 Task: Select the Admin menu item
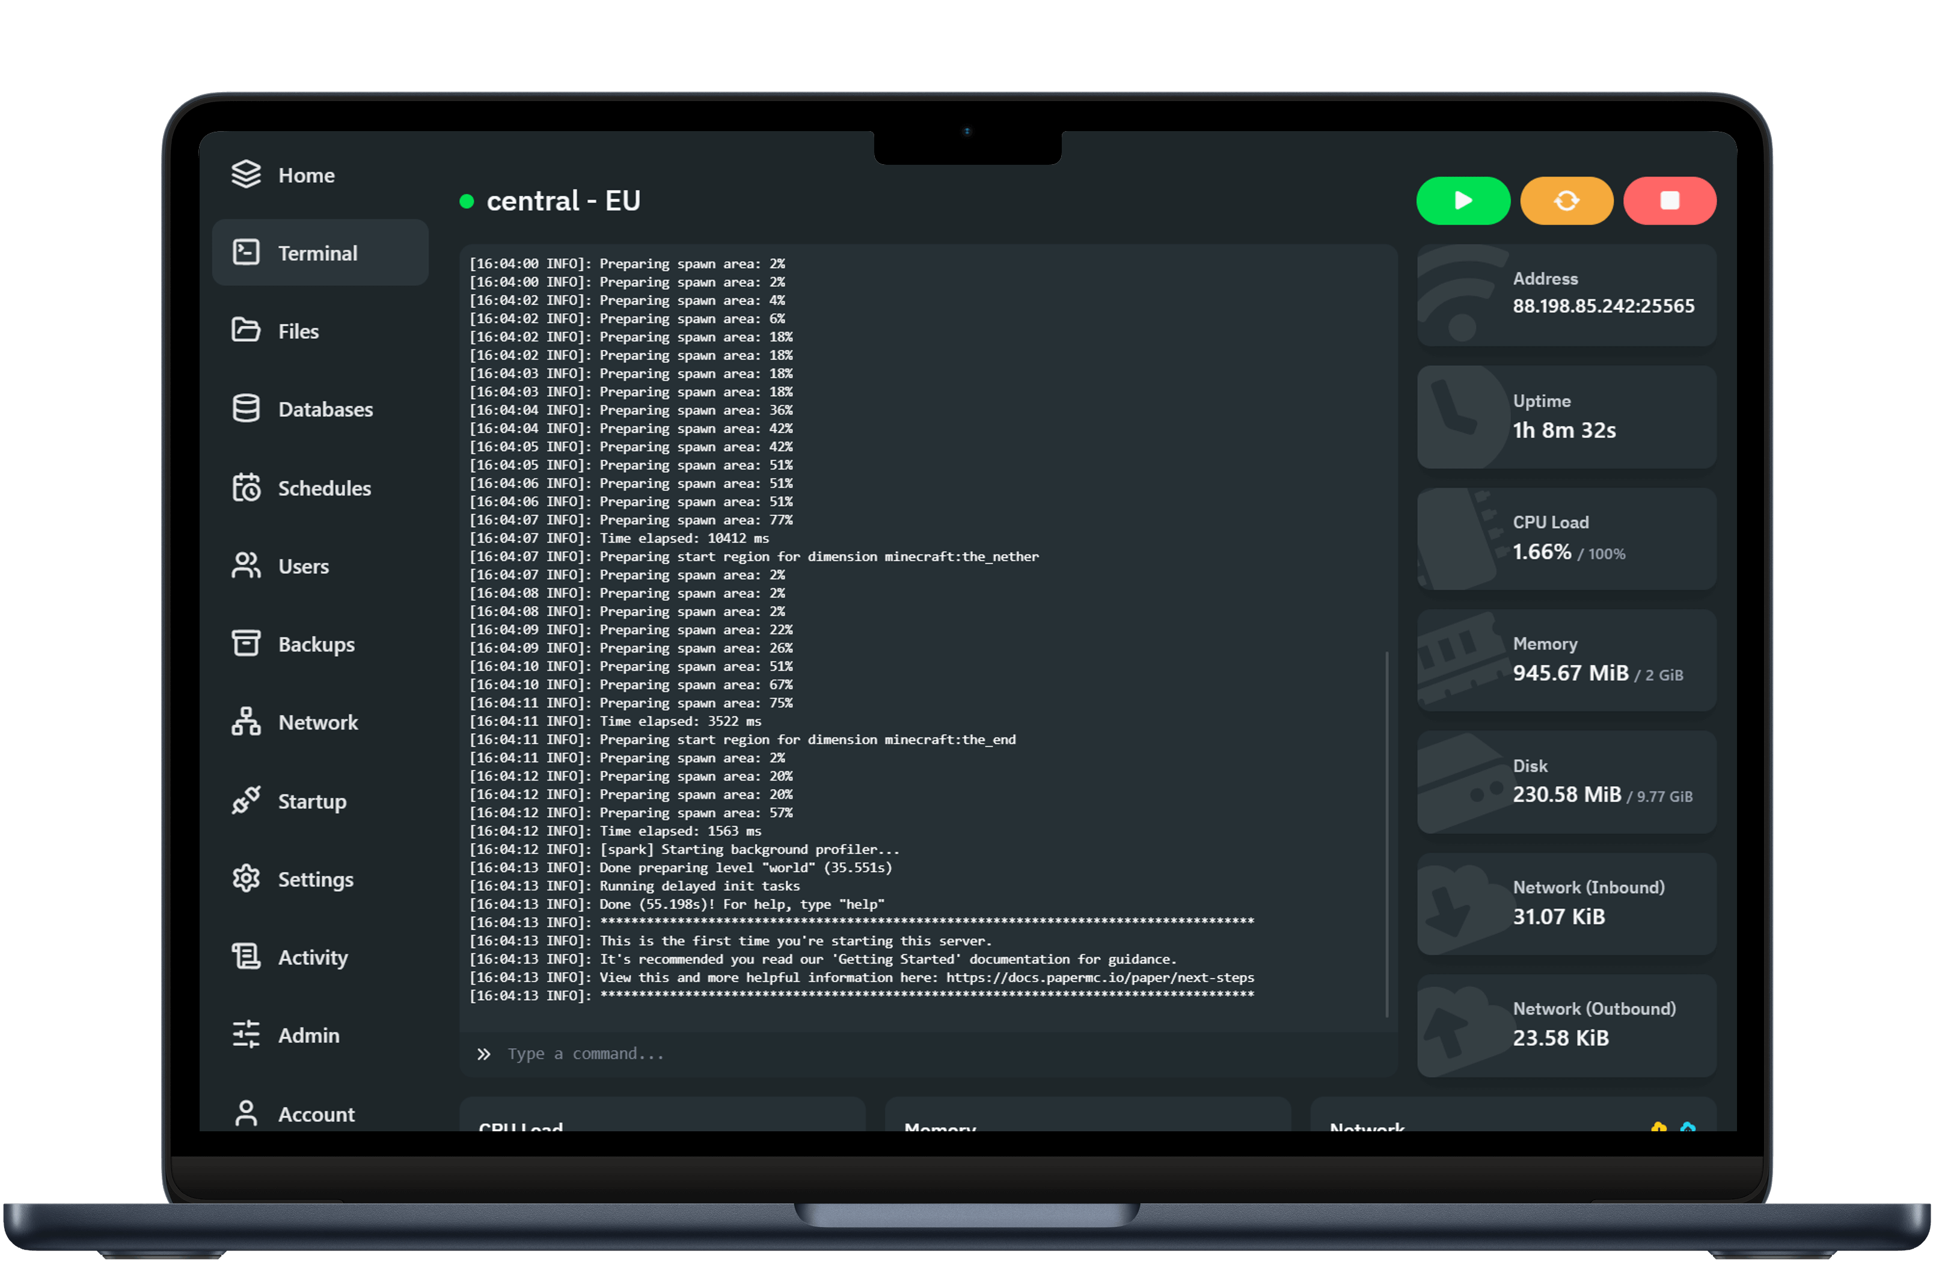(x=308, y=1034)
